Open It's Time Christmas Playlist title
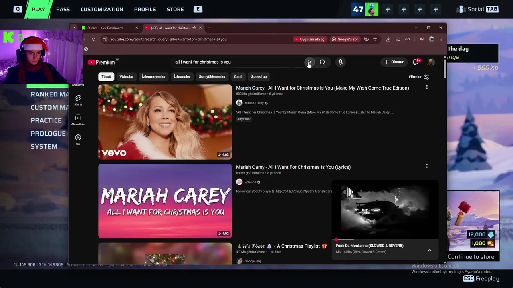Viewport: 513px width, 288px height. click(x=282, y=246)
